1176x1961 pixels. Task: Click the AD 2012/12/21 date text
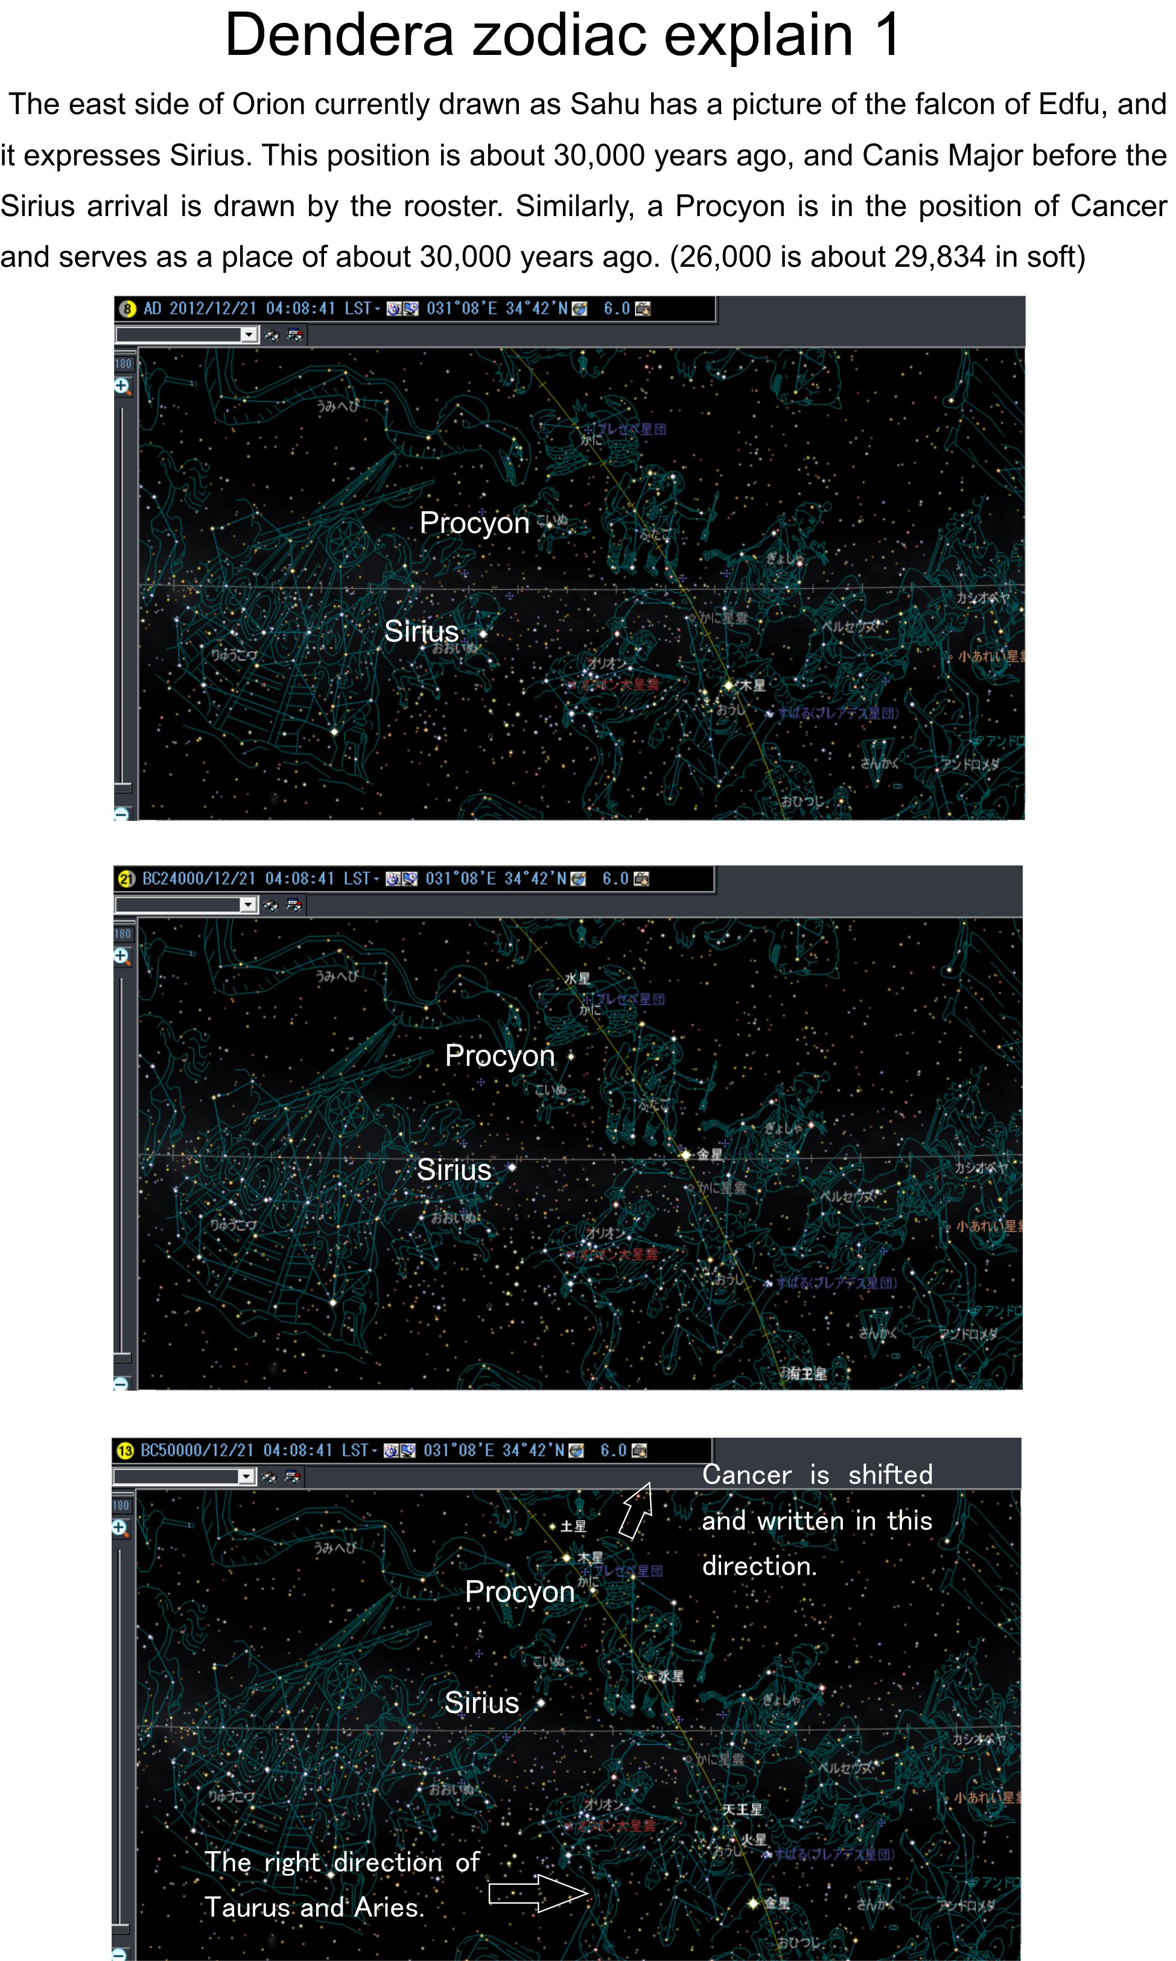point(200,308)
